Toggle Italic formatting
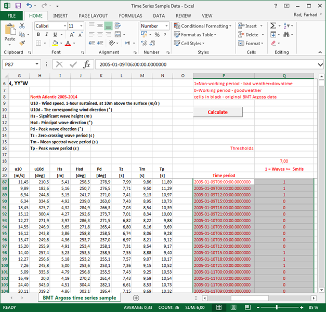Image resolution: width=326 pixels, height=312 pixels. [x=47, y=34]
